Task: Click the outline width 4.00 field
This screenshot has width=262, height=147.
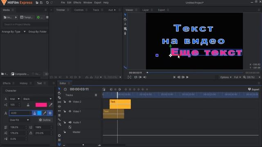Action: (x=20, y=113)
